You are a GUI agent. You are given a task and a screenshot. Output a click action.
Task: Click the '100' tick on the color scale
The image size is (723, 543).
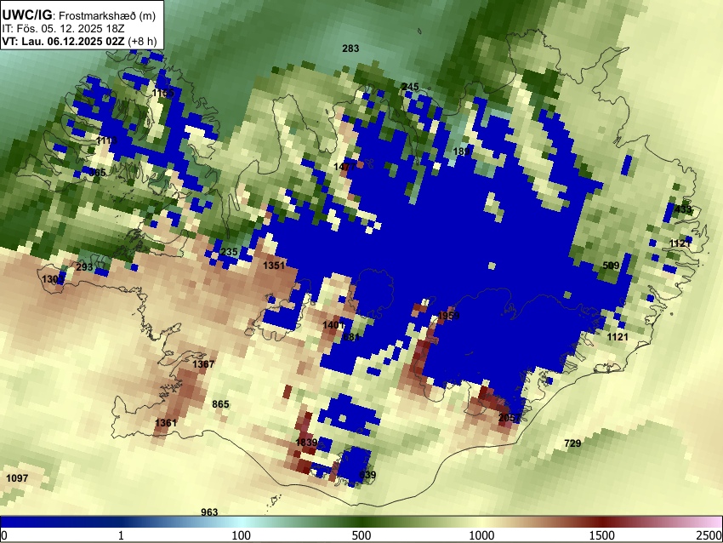[x=242, y=535]
